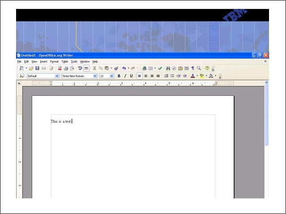286x214 pixels.
Task: Open the Table menu
Action: (65, 62)
